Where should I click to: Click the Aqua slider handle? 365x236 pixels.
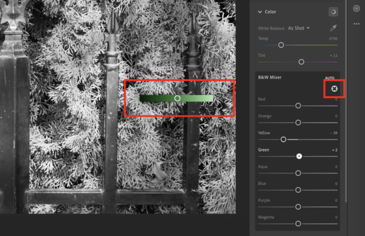(298, 173)
